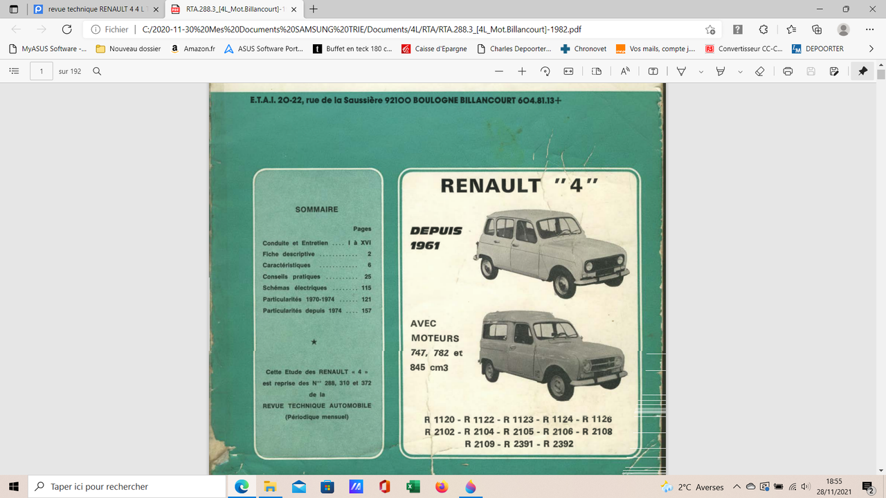Image resolution: width=886 pixels, height=498 pixels.
Task: Open MyASUS Software bookmark
Action: coord(47,49)
